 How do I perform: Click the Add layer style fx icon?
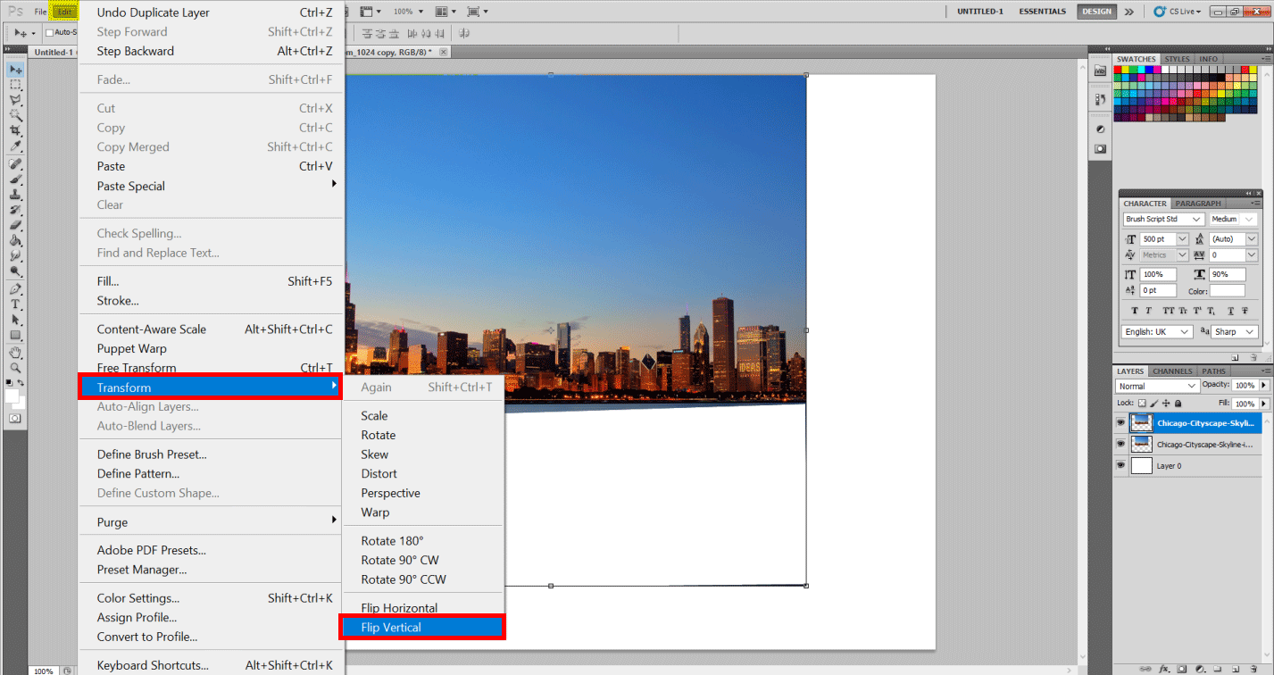click(x=1164, y=668)
